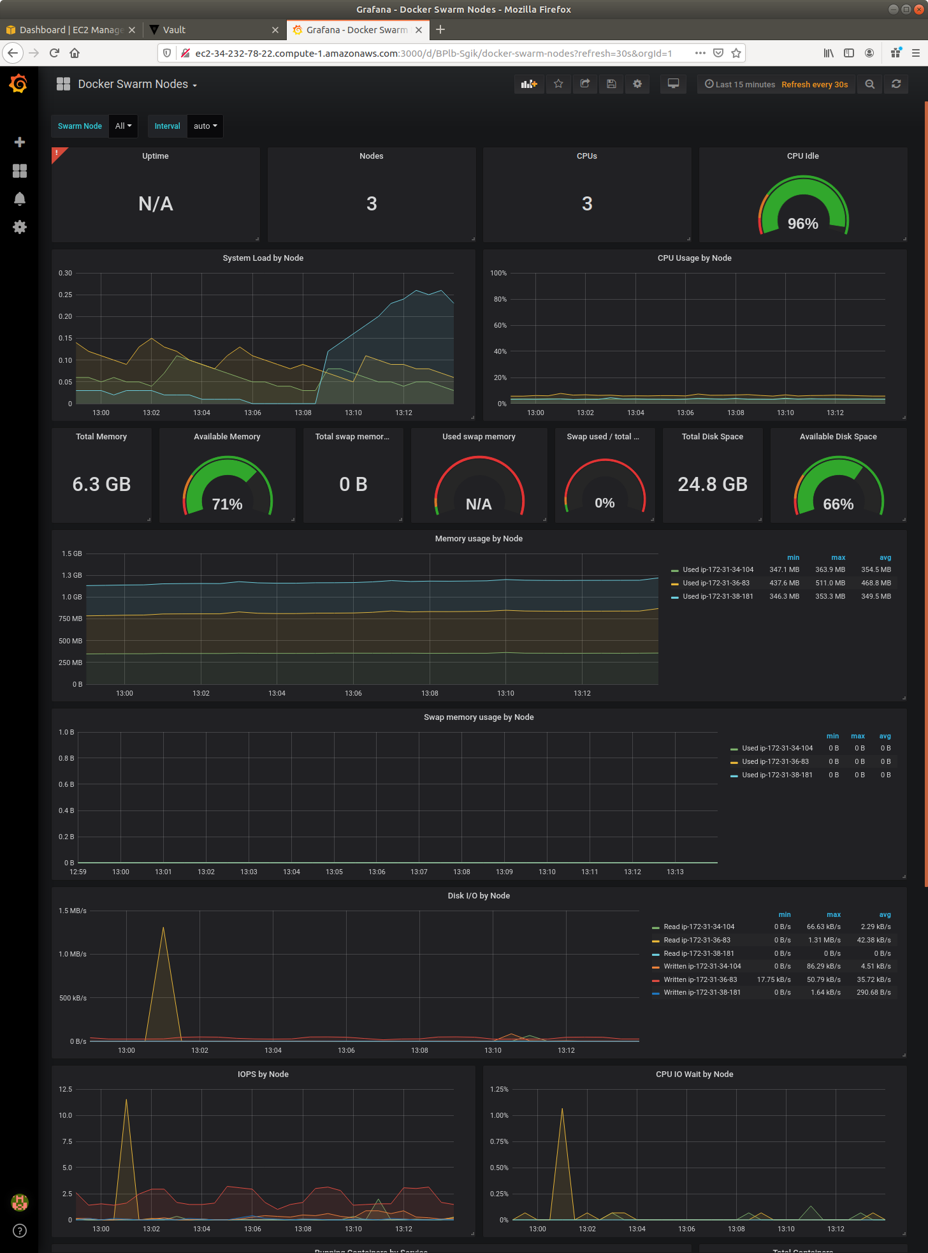Toggle Read ip-172-31-34-104 in Disk I/O legend
Screen dimensions: 928x1253
pyautogui.click(x=699, y=927)
